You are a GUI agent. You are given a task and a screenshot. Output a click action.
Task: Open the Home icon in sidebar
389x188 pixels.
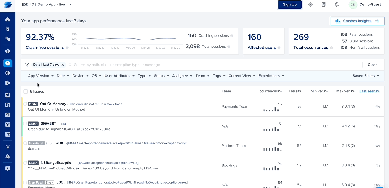pyautogui.click(x=8, y=19)
